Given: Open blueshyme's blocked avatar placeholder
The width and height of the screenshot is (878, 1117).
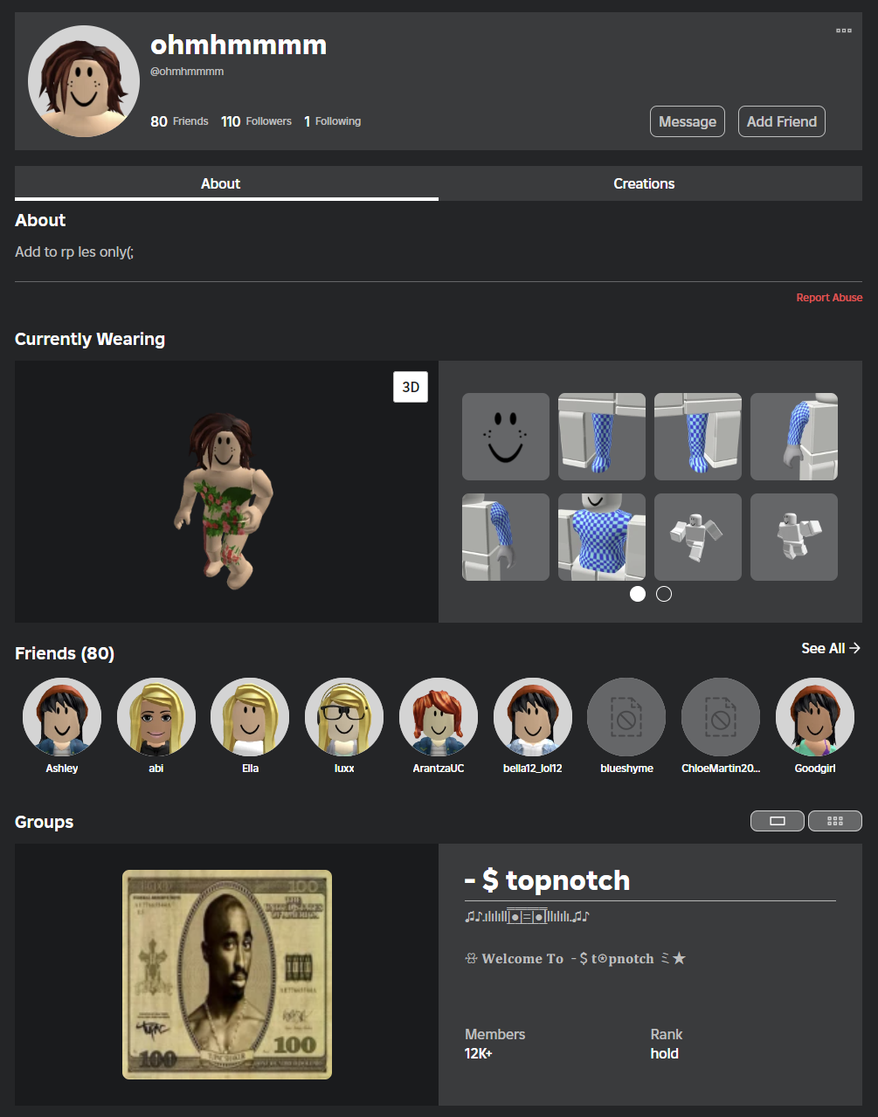Looking at the screenshot, I should pos(626,717).
